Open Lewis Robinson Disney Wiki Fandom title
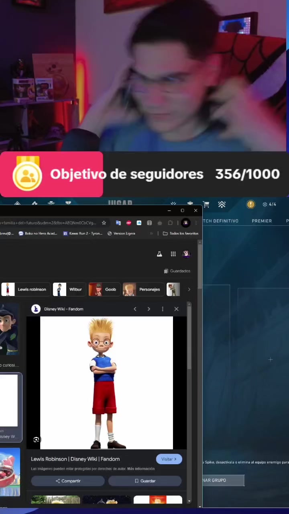 point(75,459)
